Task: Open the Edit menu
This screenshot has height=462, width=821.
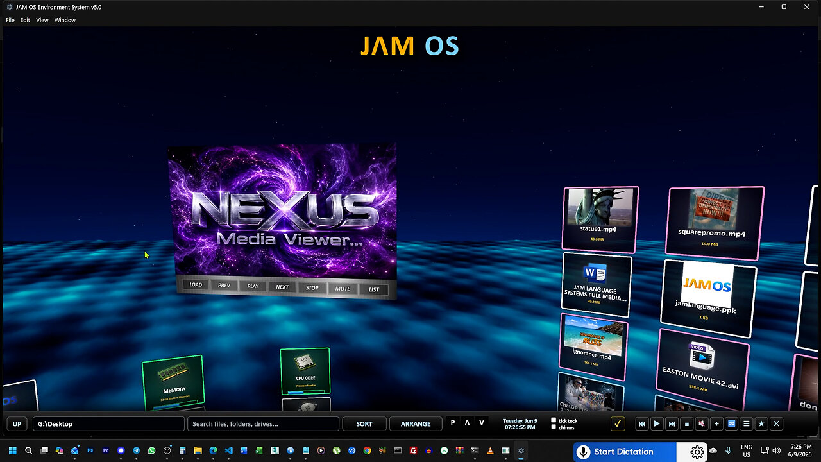Action: (25, 20)
